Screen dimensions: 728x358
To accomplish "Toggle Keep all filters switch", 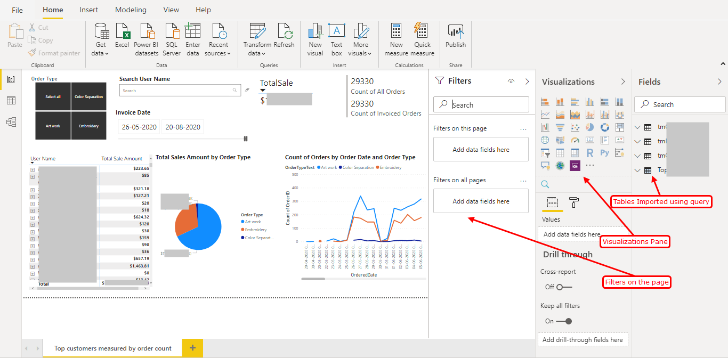I will [x=564, y=321].
